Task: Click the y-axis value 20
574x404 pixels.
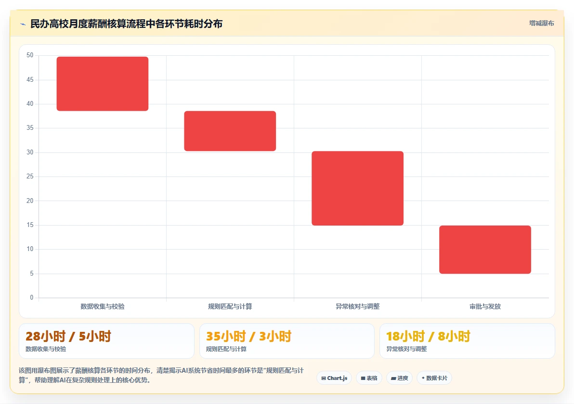Action: pyautogui.click(x=30, y=201)
